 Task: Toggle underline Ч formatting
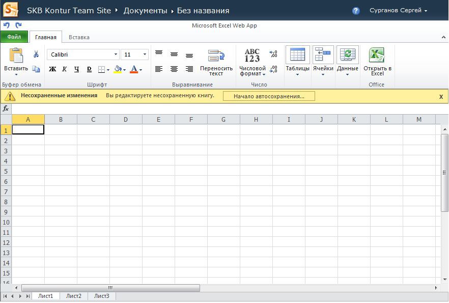pyautogui.click(x=77, y=69)
